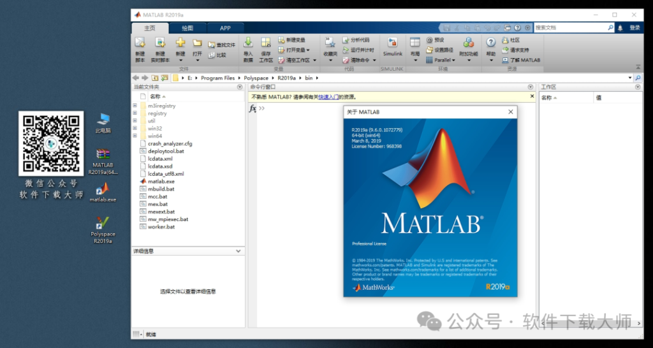Image resolution: width=653 pixels, height=348 pixels.
Task: Close the About MATLAB (关于 MATLAB) dialog
Action: coord(511,112)
